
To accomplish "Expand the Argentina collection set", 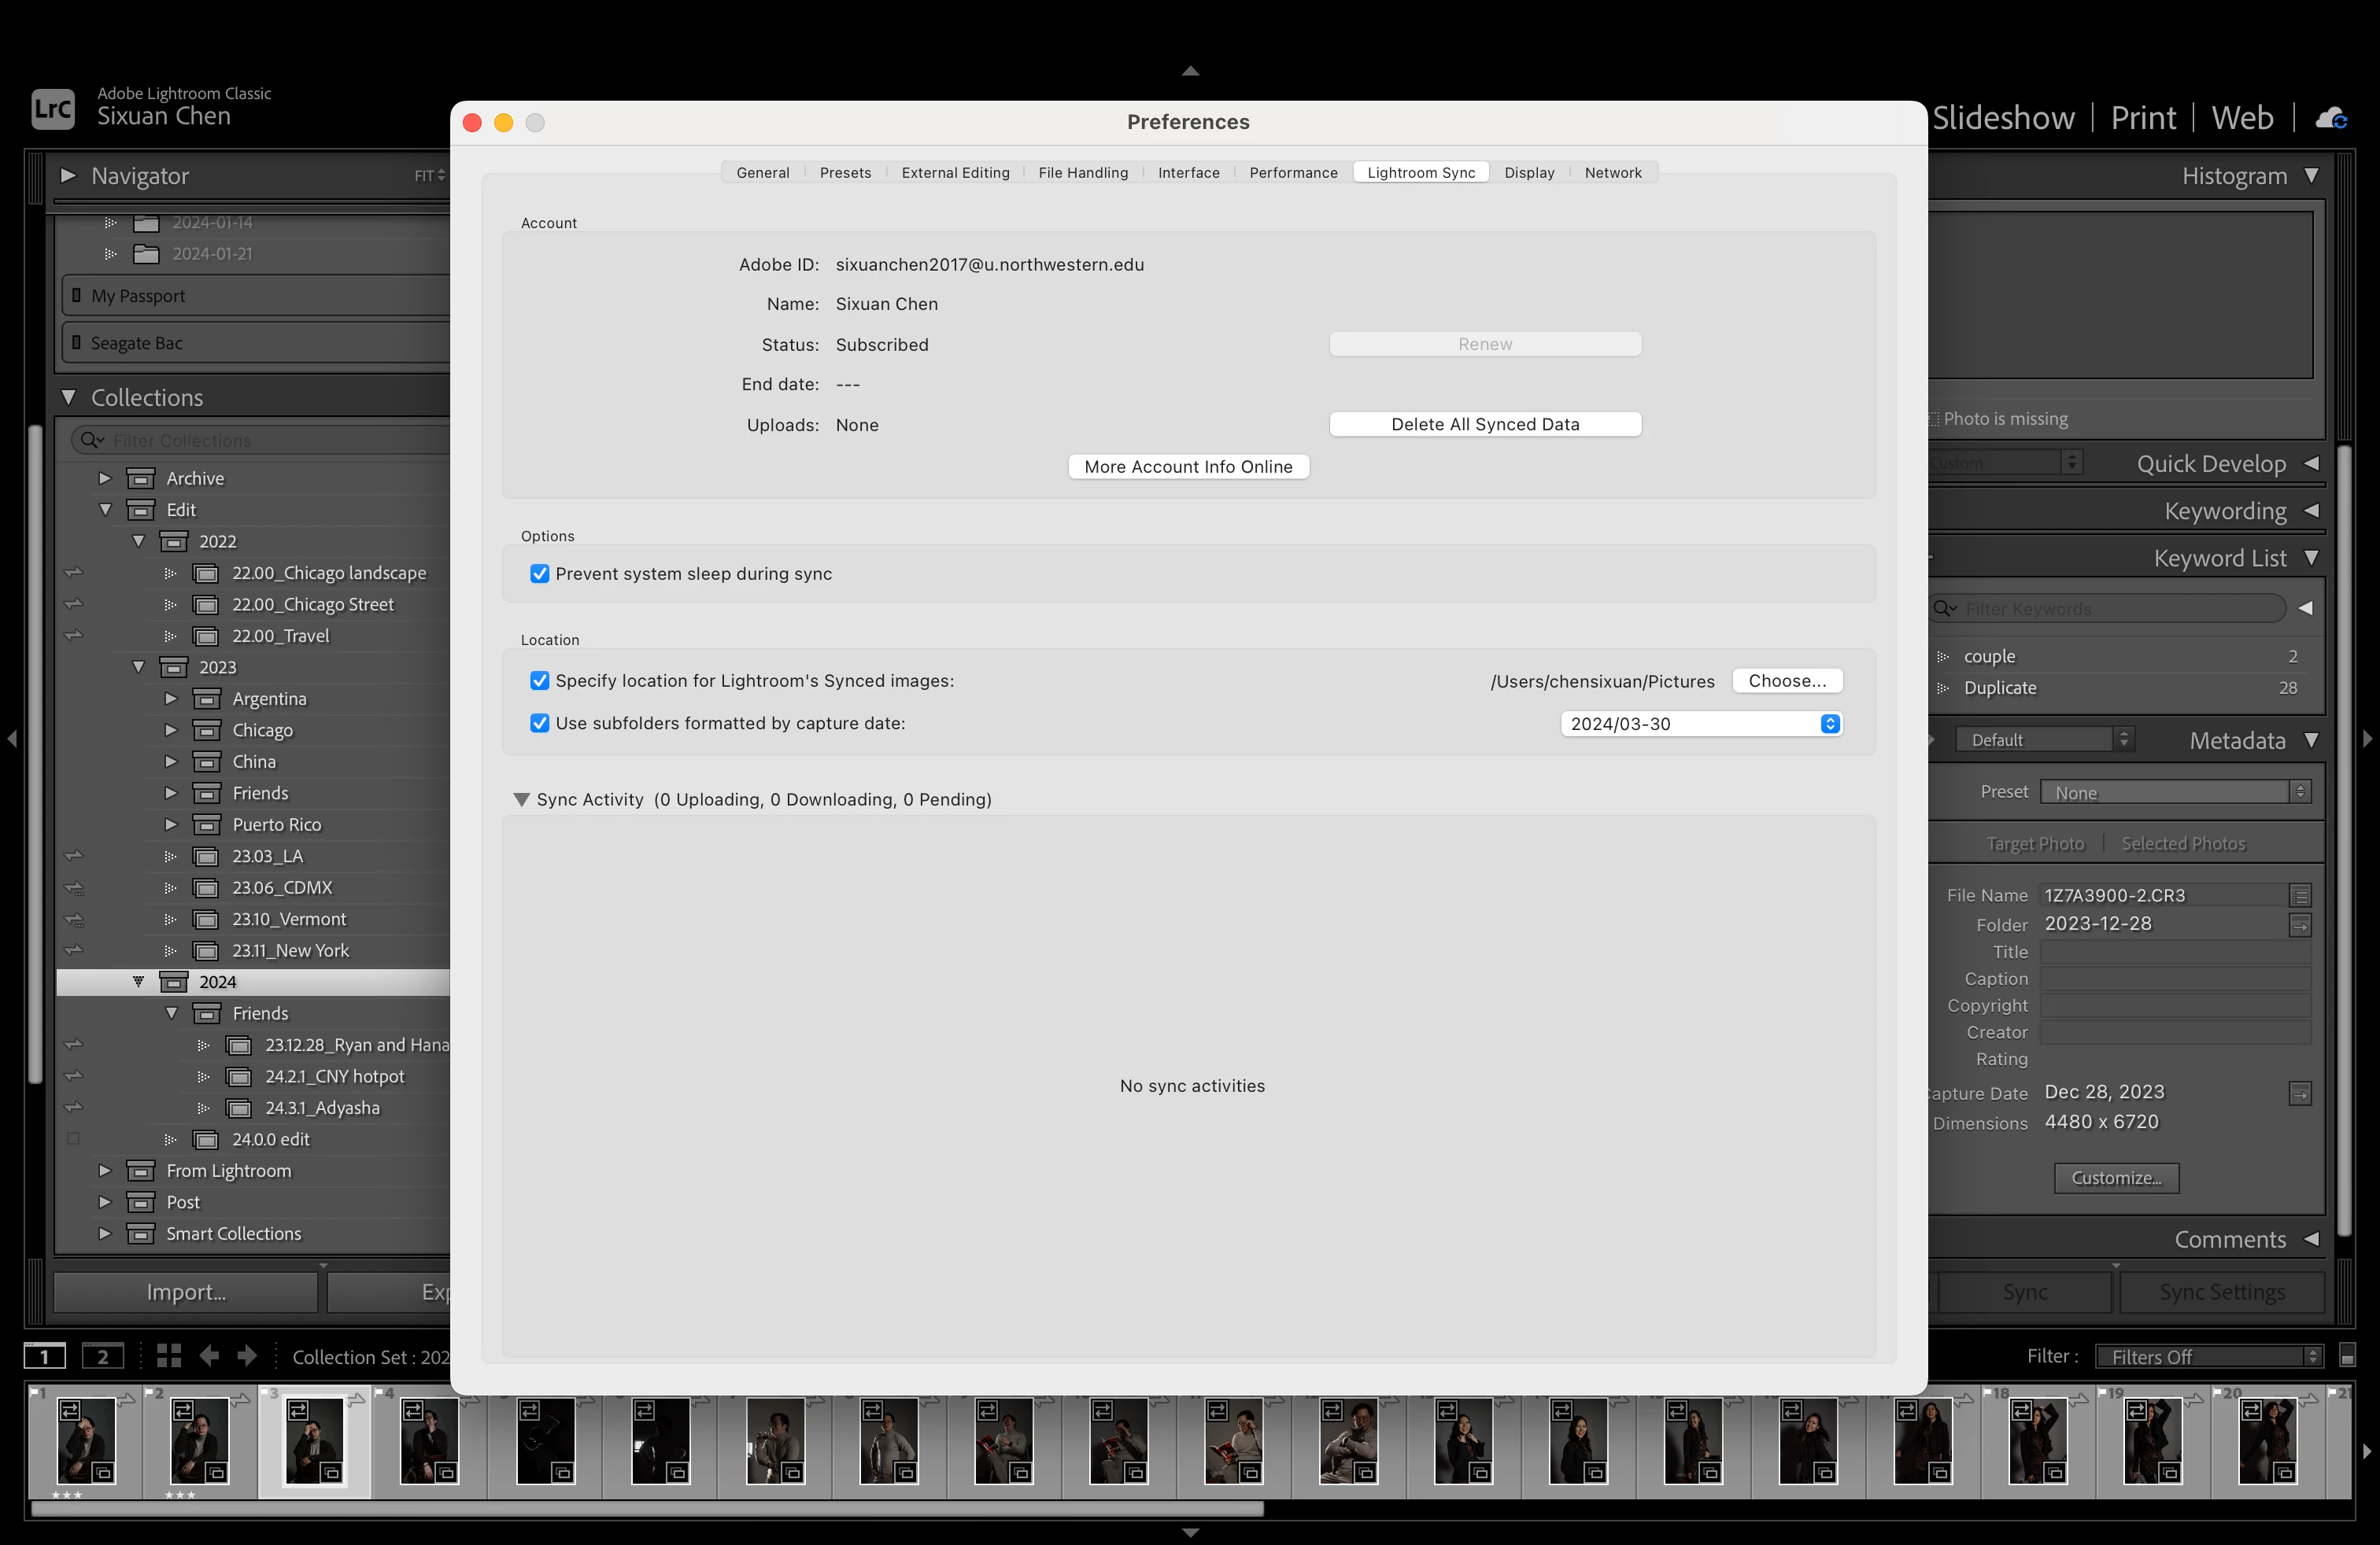I will 171,699.
